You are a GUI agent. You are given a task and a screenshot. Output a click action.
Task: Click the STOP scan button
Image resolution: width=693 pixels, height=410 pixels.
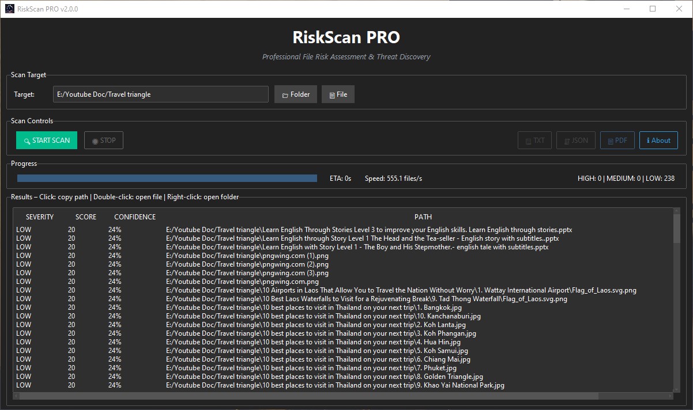(x=104, y=140)
